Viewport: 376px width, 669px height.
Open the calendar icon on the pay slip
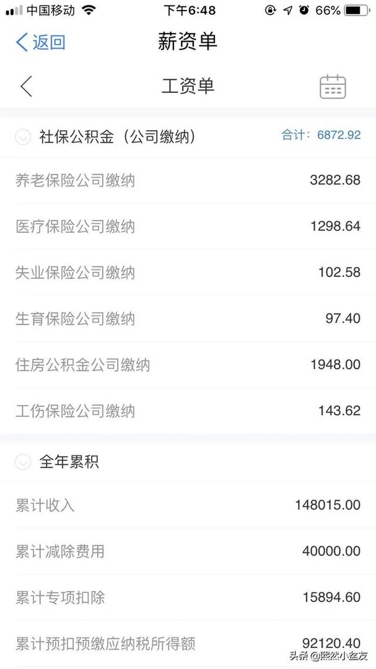[x=333, y=86]
